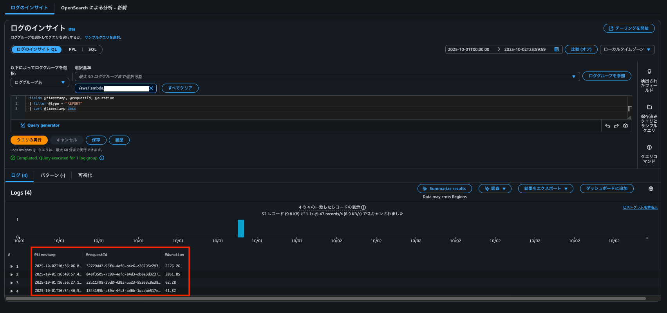Click the undo icon in query editor
Screen dimensions: 667x313
pyautogui.click(x=607, y=126)
